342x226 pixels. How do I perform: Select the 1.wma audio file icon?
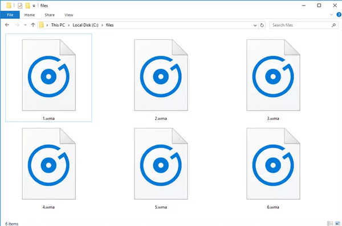click(49, 75)
